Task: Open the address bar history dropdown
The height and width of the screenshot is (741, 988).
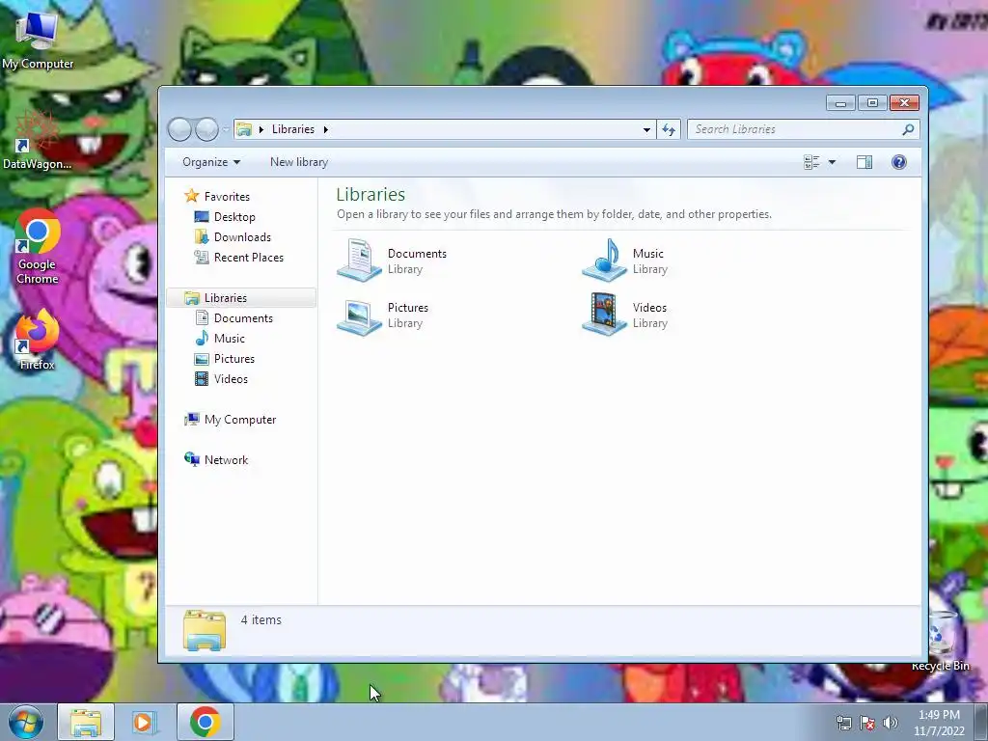Action: tap(646, 129)
